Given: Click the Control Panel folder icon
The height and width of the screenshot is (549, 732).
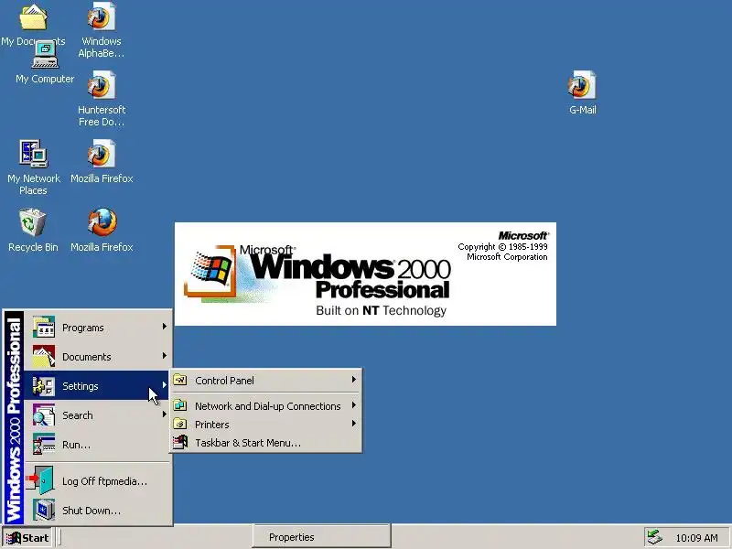Looking at the screenshot, I should 180,380.
